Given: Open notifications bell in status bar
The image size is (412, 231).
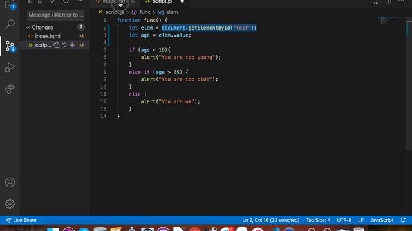Looking at the screenshot, I should pyautogui.click(x=403, y=220).
